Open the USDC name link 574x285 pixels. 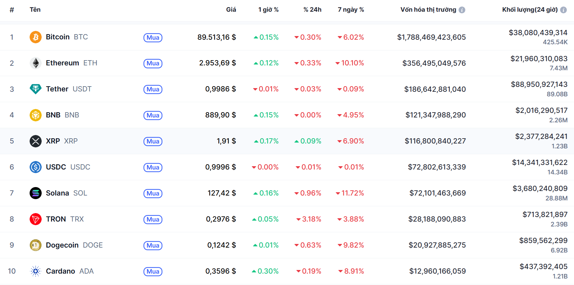(x=68, y=167)
